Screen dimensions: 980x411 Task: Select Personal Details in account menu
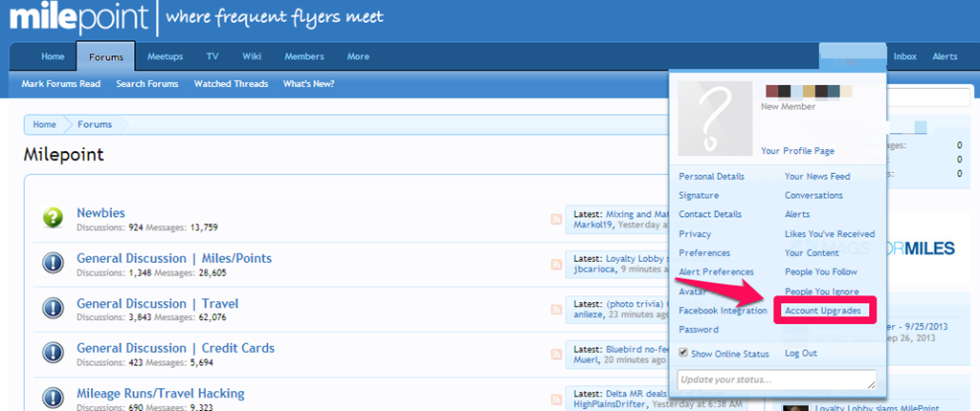click(712, 176)
